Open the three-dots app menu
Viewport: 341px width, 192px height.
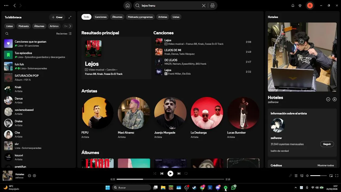coord(6,6)
